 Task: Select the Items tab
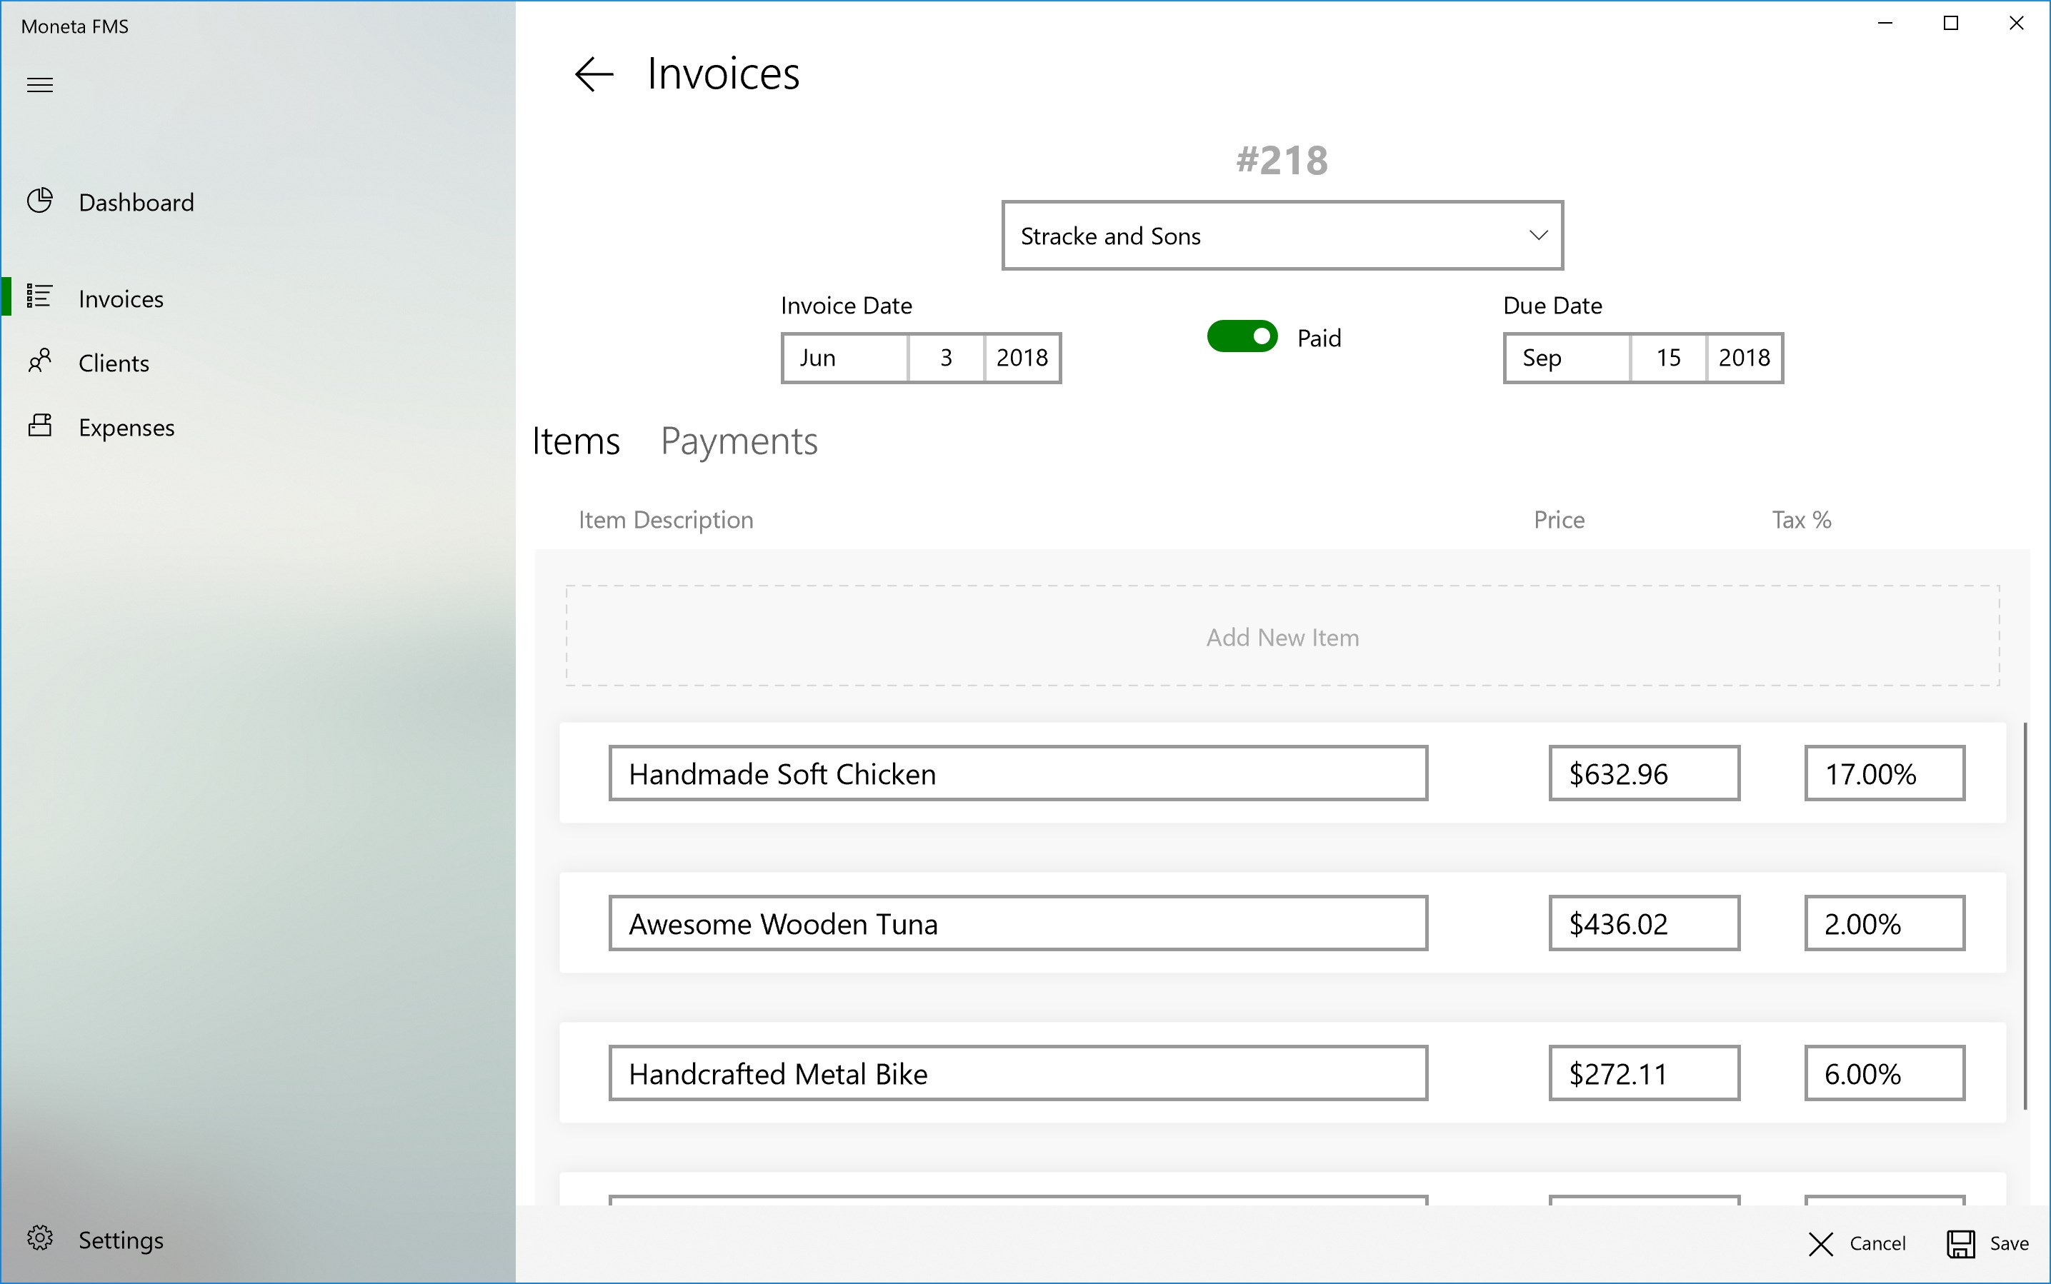(576, 441)
